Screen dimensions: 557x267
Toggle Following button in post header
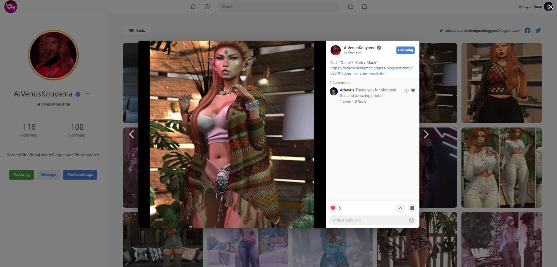click(x=405, y=50)
